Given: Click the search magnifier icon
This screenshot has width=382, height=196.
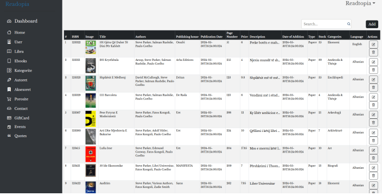Looking at the screenshot, I should (348, 24).
